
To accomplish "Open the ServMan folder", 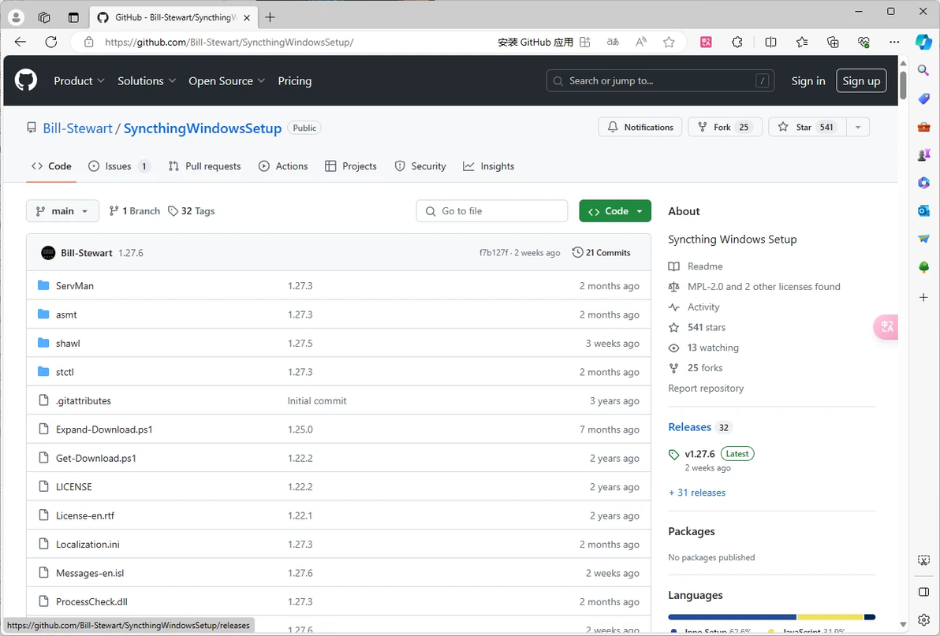I will point(74,285).
